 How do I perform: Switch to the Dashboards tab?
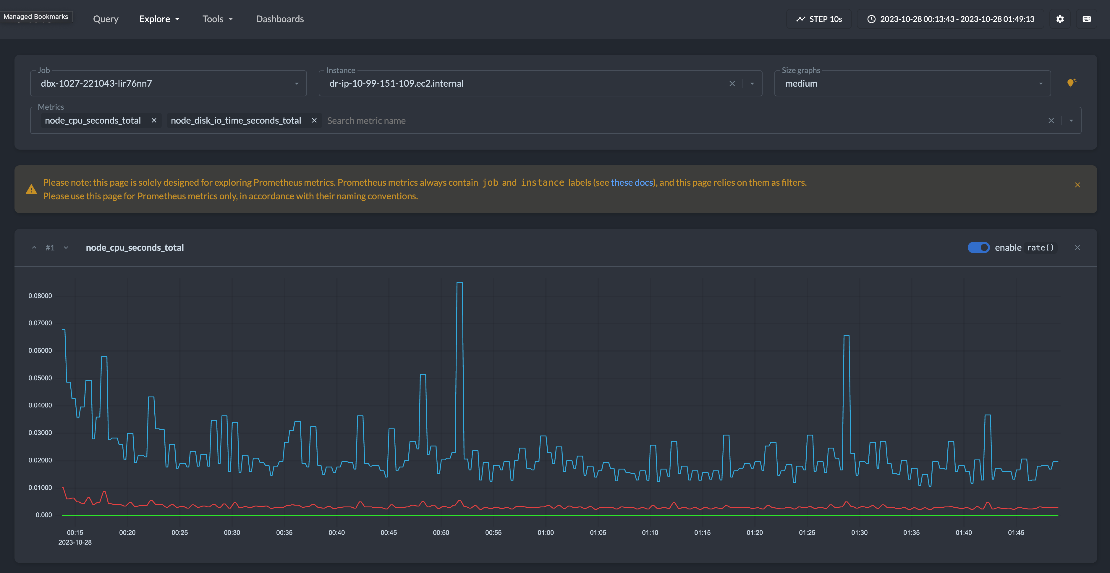coord(280,19)
